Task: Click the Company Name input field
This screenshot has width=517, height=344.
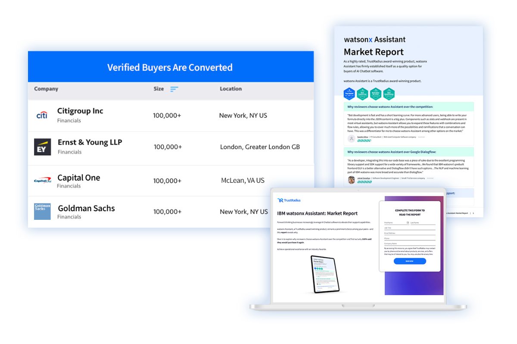Action: pos(410,244)
